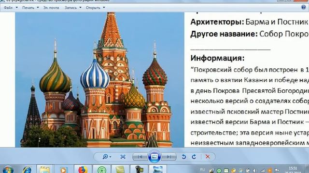Click the heading "Информация:"
Image resolution: width=309 pixels, height=173 pixels.
coord(217,58)
